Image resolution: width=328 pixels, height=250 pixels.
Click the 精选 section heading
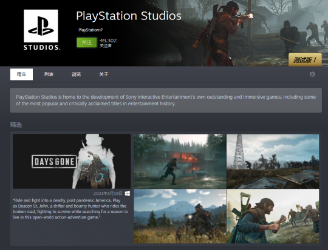click(16, 125)
